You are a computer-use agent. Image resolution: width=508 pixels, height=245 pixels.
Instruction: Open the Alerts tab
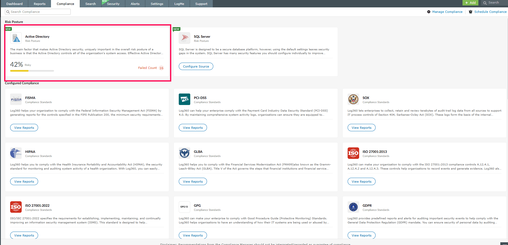click(135, 4)
